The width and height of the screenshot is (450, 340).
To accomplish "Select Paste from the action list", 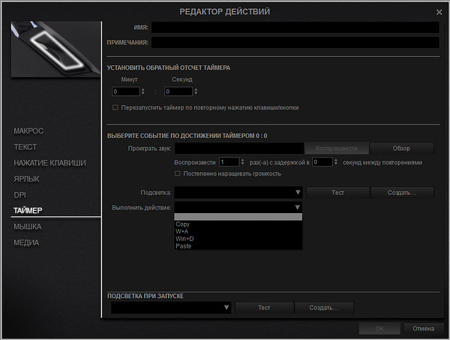I will (x=184, y=246).
